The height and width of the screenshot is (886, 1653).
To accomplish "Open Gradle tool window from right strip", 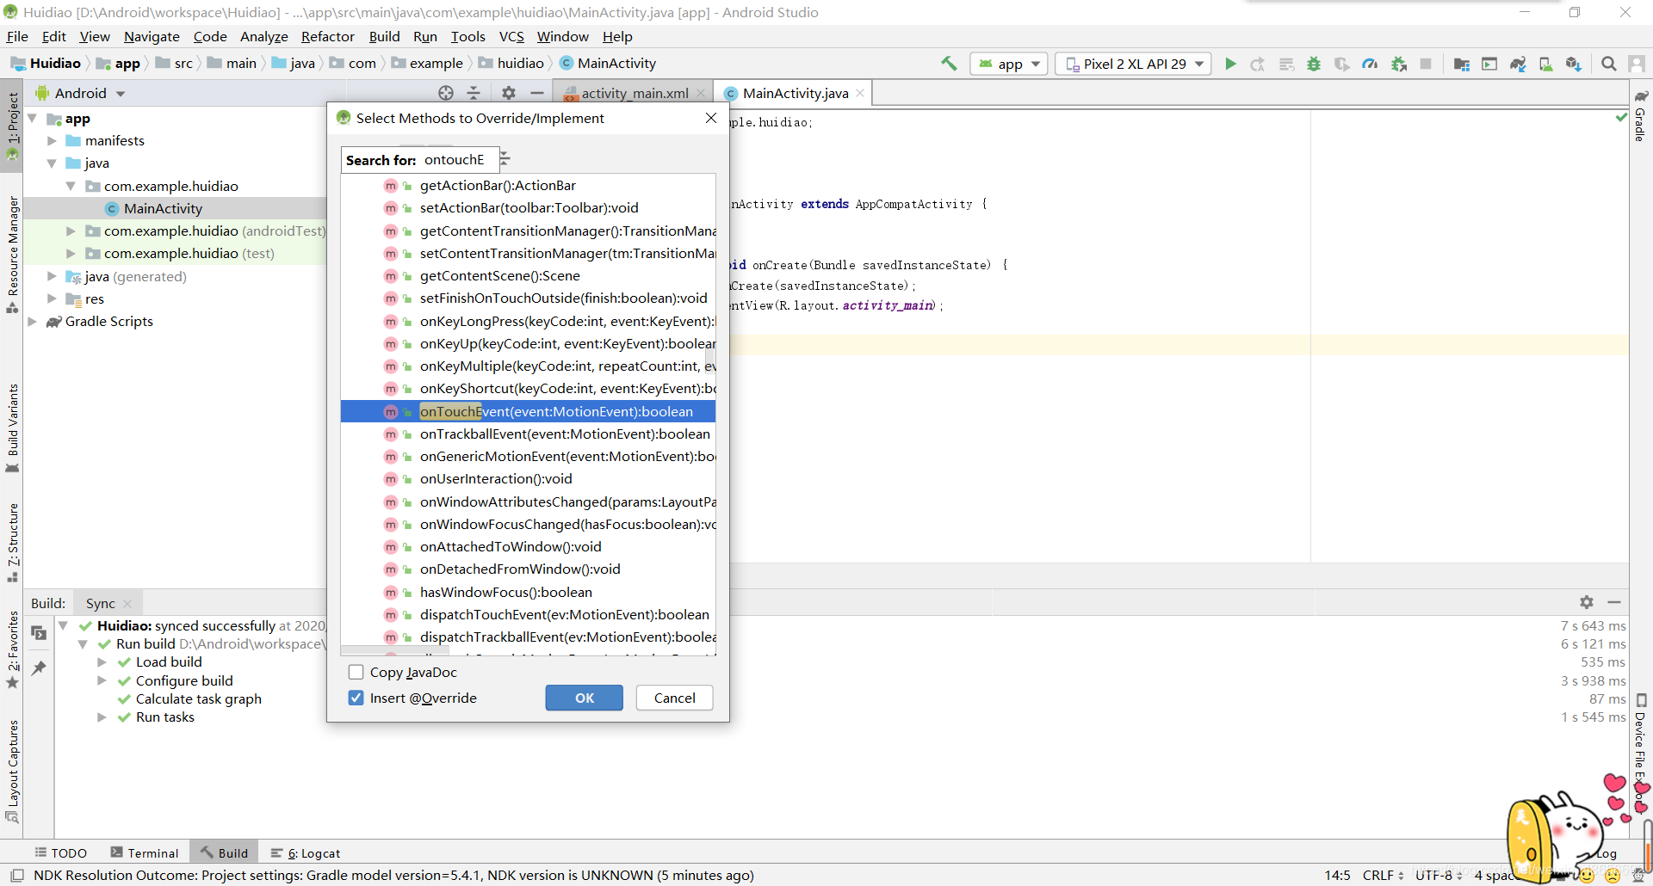I will [1641, 116].
